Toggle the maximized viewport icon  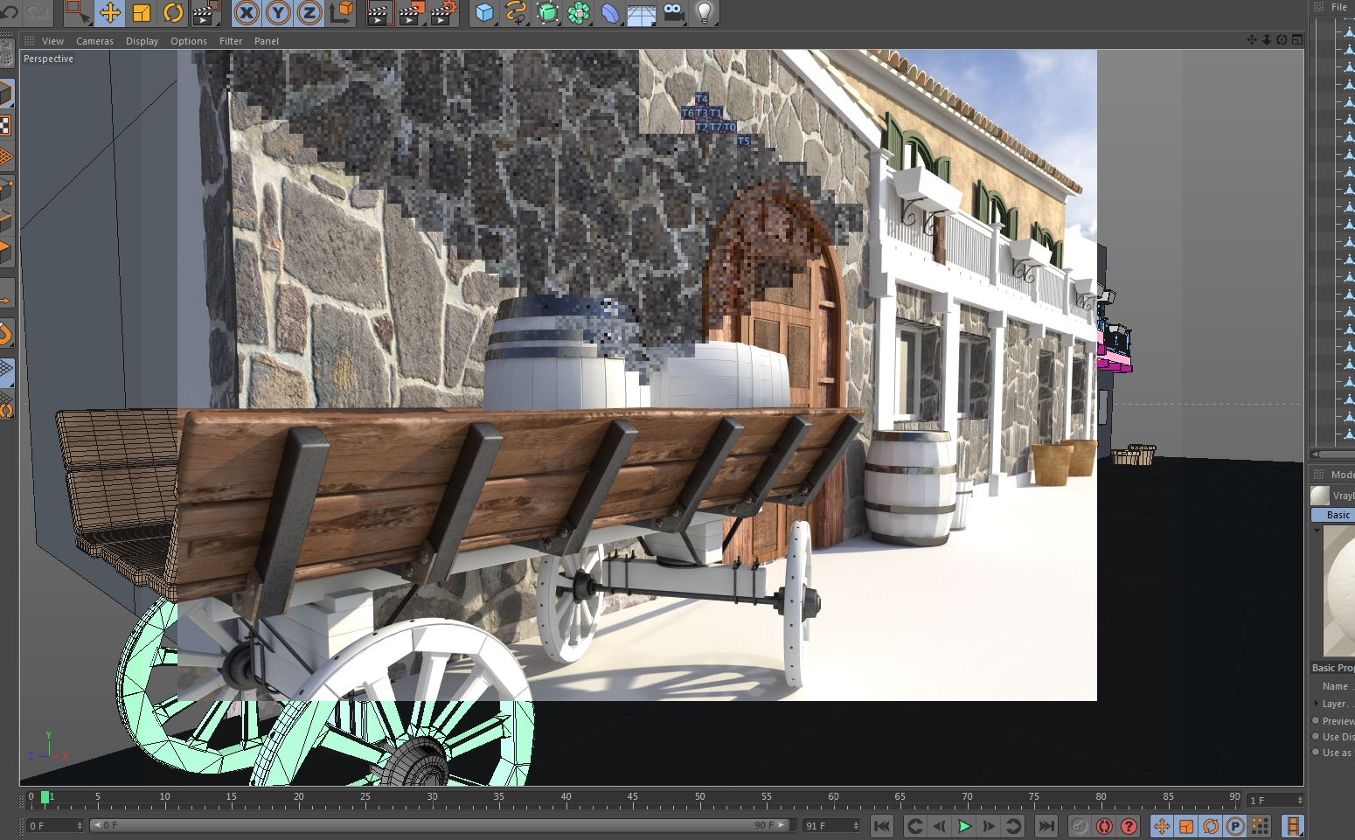pyautogui.click(x=1296, y=40)
